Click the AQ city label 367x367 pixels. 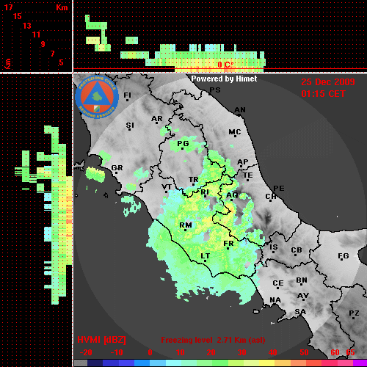coord(232,195)
